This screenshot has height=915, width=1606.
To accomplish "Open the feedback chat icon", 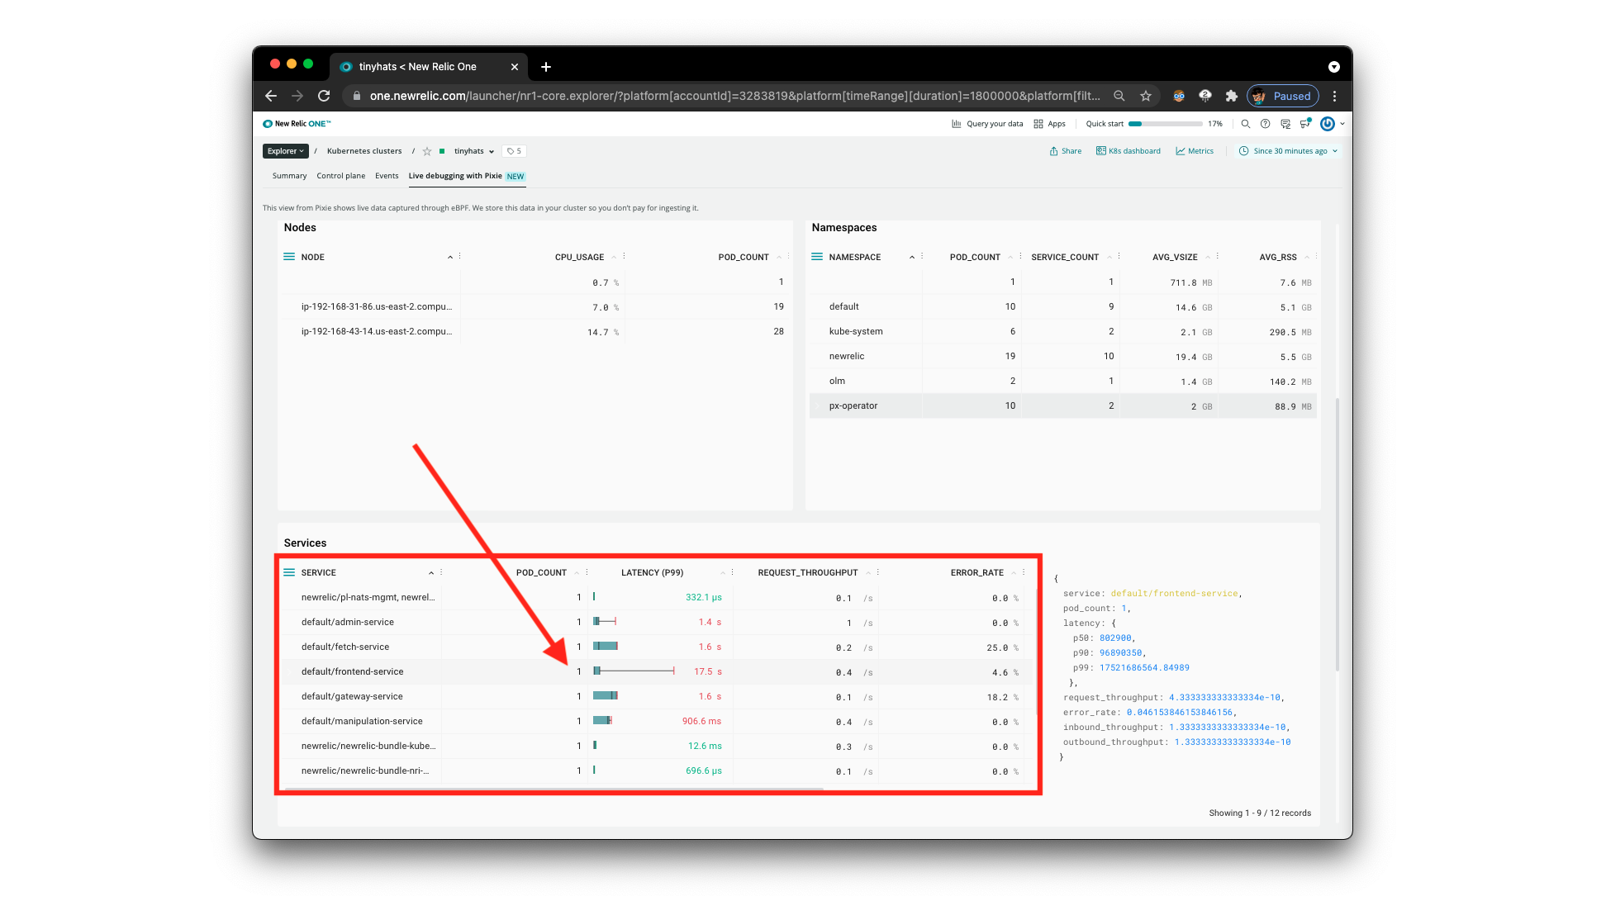I will (x=1285, y=124).
